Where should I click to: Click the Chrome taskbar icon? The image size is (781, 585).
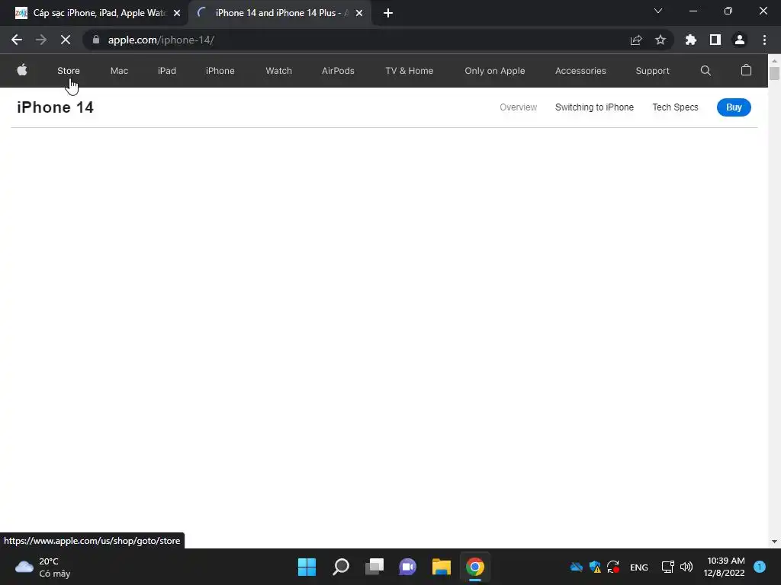tap(474, 567)
